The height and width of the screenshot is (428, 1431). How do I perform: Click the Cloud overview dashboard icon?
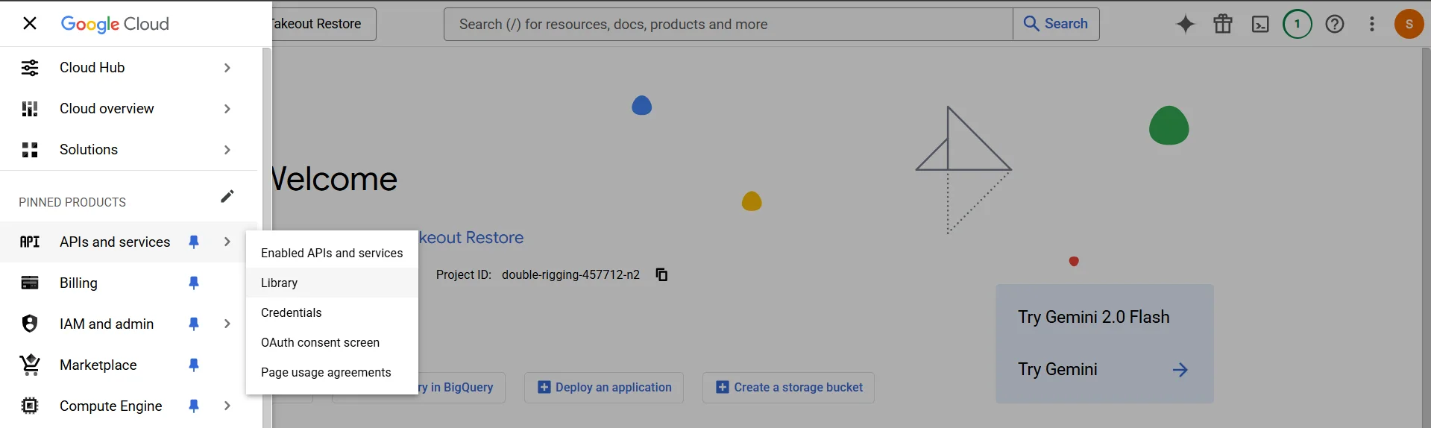[30, 109]
